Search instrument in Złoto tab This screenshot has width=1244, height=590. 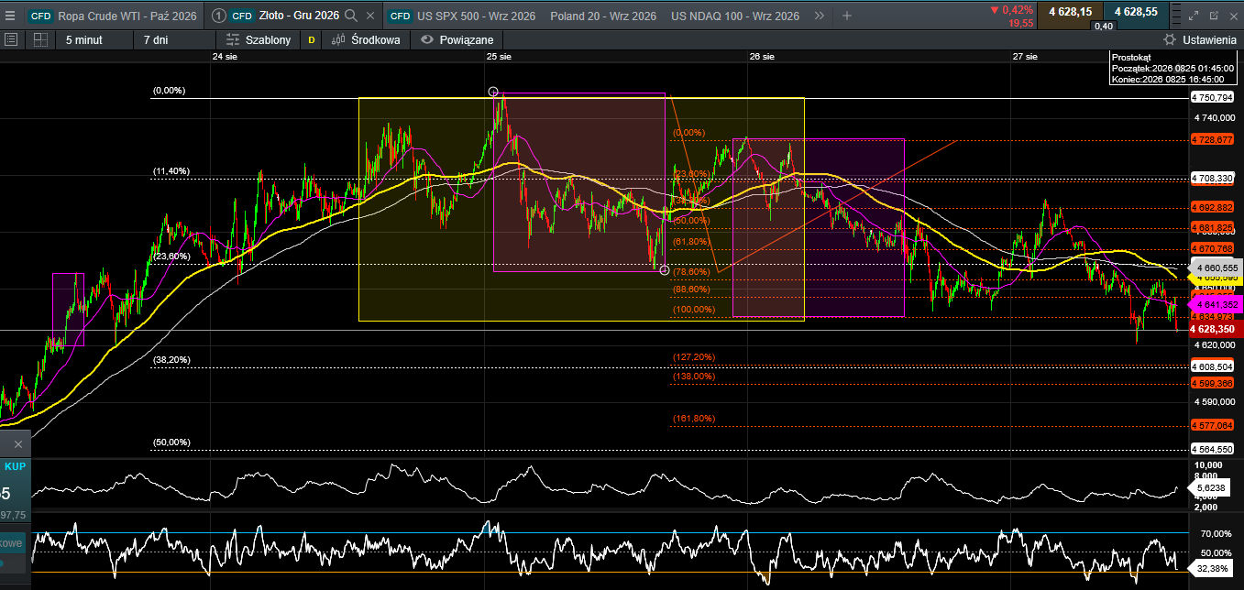[x=350, y=16]
